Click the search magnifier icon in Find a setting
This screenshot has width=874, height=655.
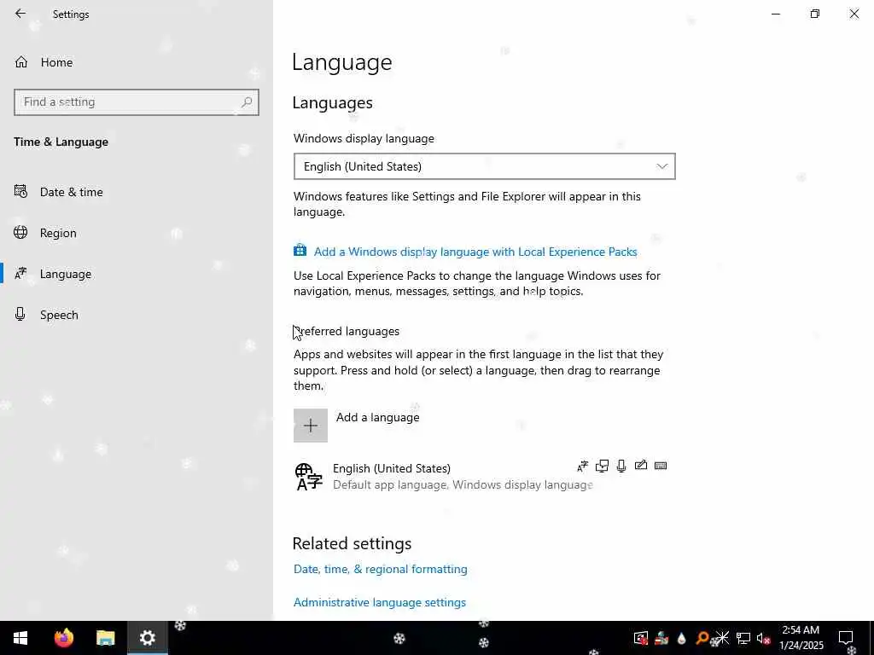(247, 102)
